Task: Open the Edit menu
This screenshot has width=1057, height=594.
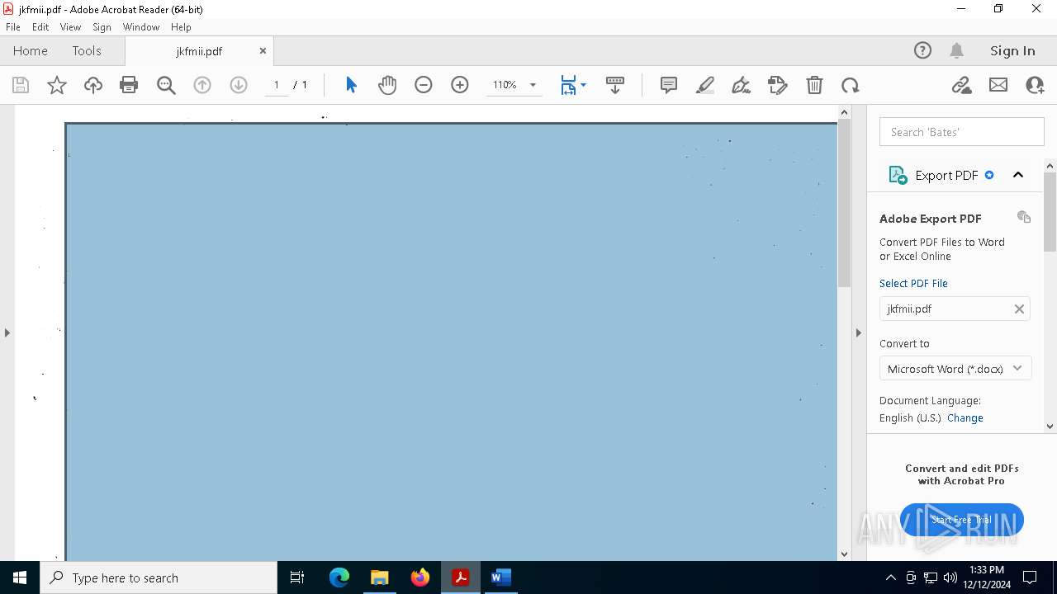Action: (40, 27)
